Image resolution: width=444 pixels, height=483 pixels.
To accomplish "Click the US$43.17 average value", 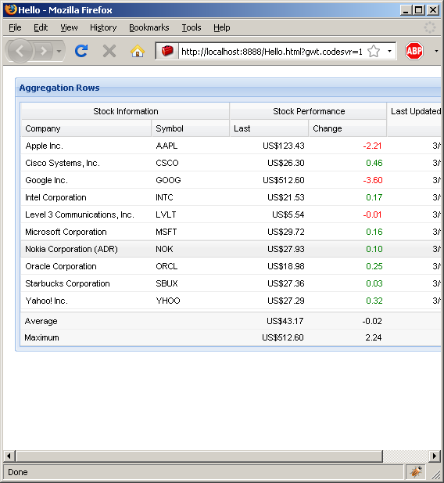I will 285,321.
